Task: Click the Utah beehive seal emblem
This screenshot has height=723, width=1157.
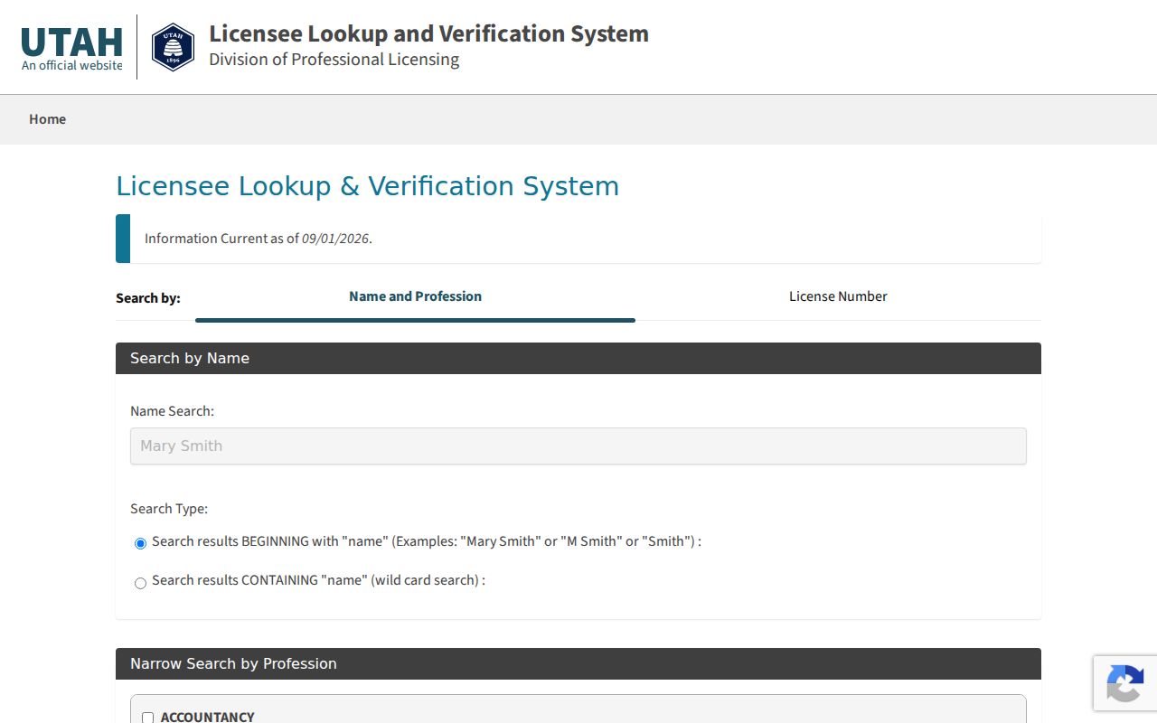Action: [173, 47]
